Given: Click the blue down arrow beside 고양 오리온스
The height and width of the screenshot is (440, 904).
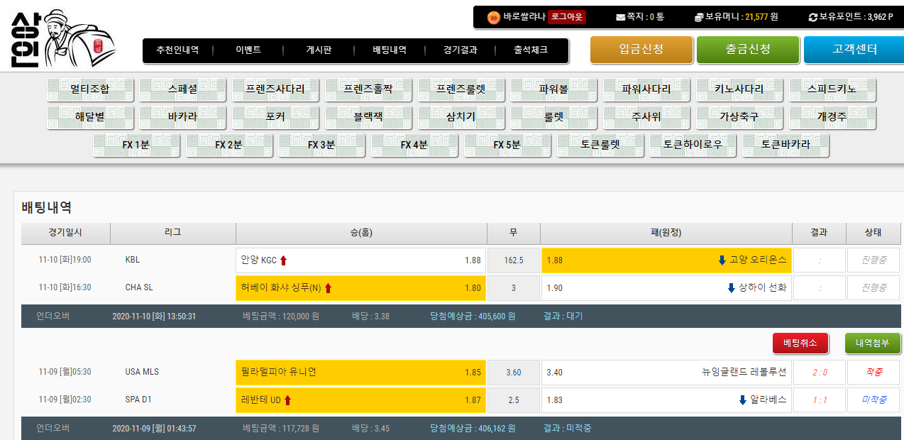Looking at the screenshot, I should click(722, 260).
